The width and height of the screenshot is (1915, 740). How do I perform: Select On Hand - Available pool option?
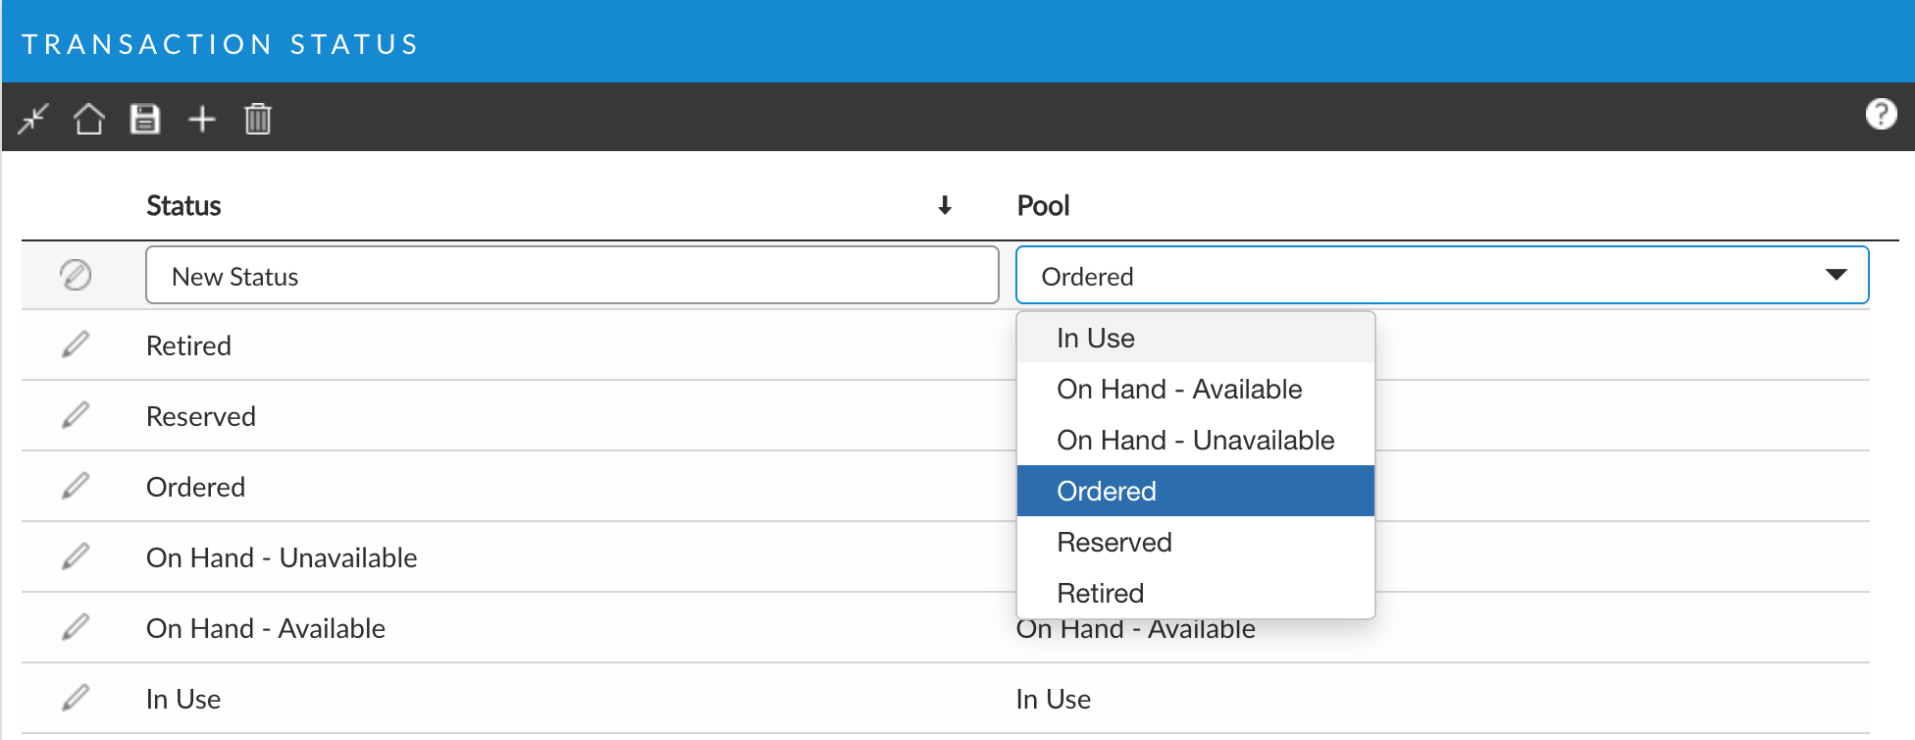[x=1179, y=390]
